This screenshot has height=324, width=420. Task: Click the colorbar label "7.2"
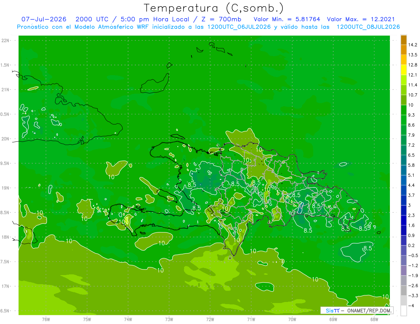(412, 145)
